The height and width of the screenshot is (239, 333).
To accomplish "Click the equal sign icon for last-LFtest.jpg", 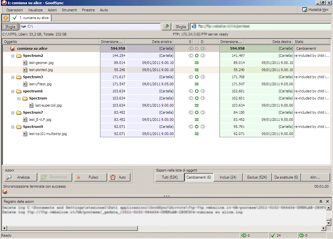I will pyautogui.click(x=197, y=84).
